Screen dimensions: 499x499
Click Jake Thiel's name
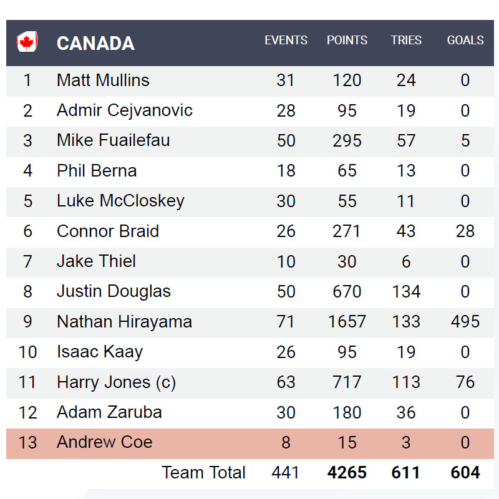click(x=96, y=261)
